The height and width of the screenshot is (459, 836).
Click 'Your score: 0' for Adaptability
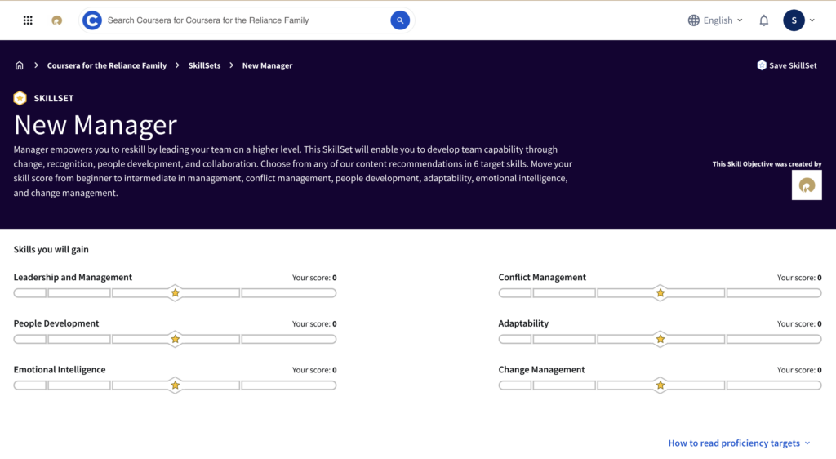[x=799, y=323]
